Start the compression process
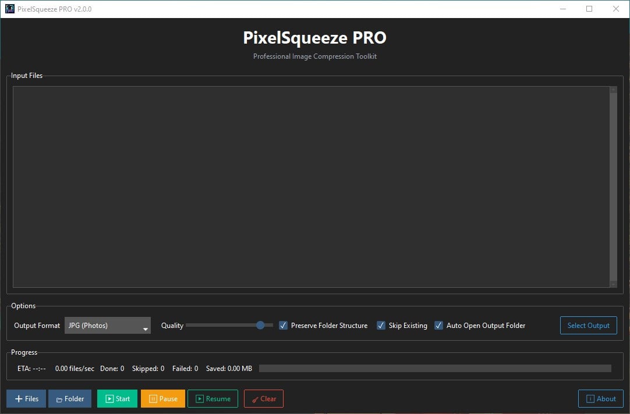The width and height of the screenshot is (630, 414). coord(117,398)
